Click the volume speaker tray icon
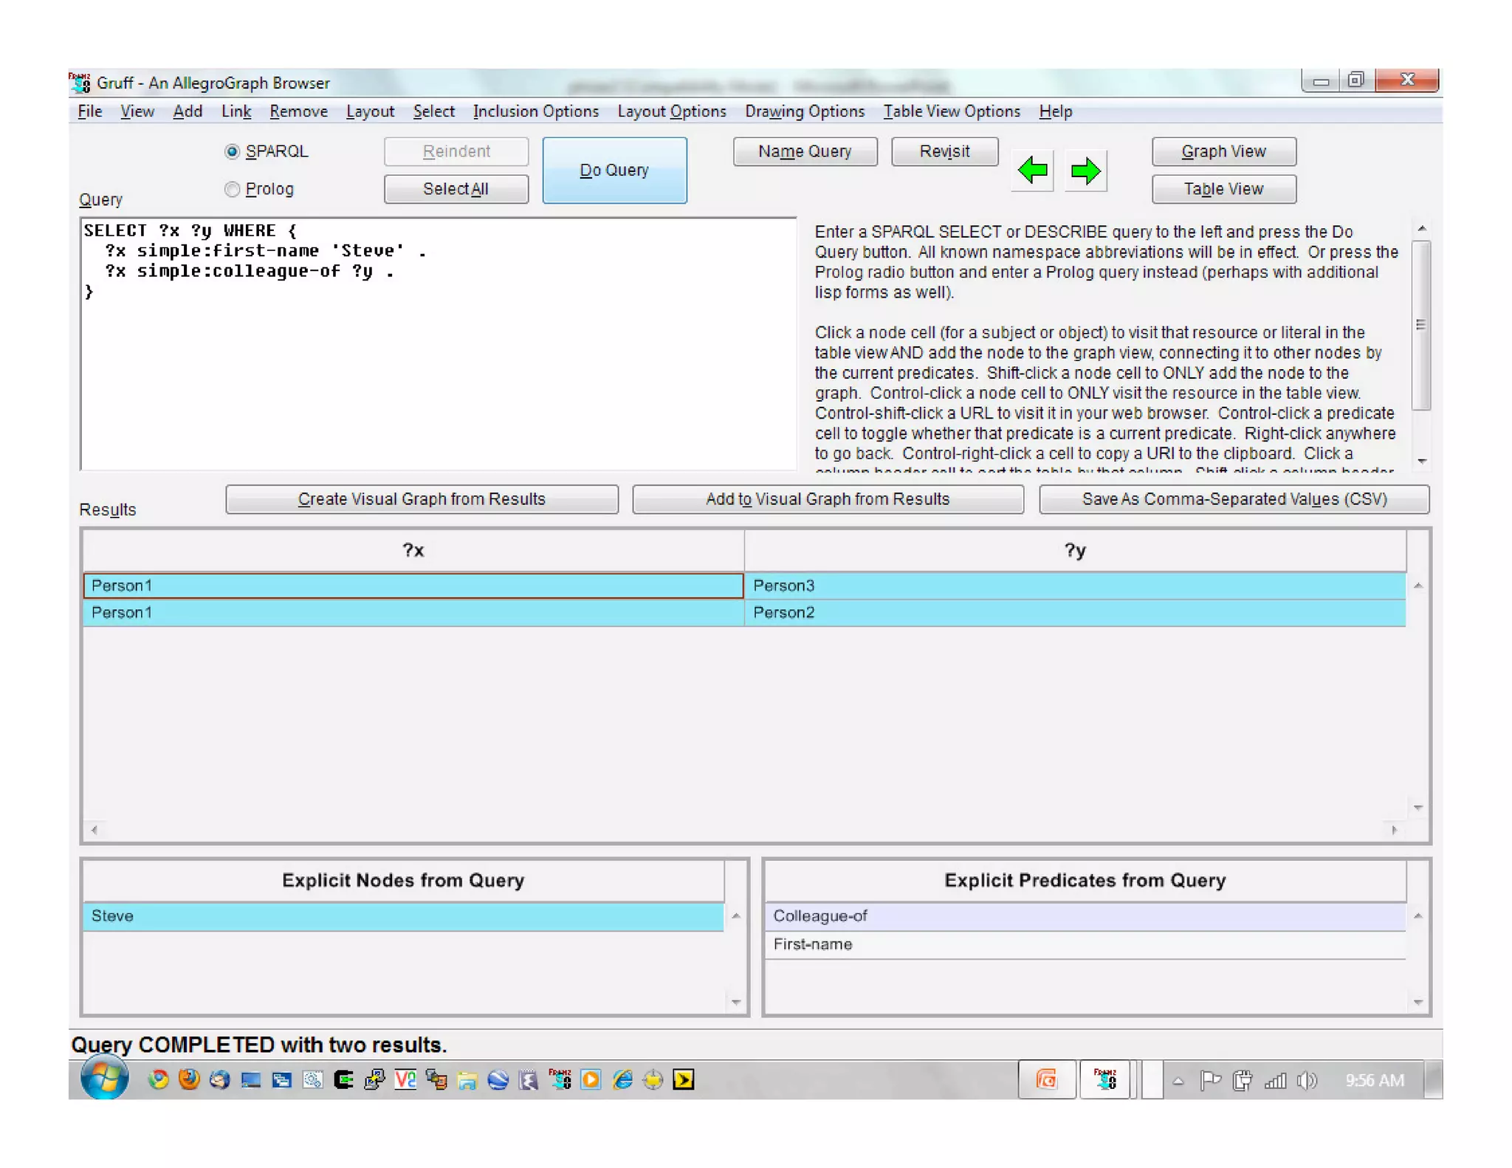 1306,1081
